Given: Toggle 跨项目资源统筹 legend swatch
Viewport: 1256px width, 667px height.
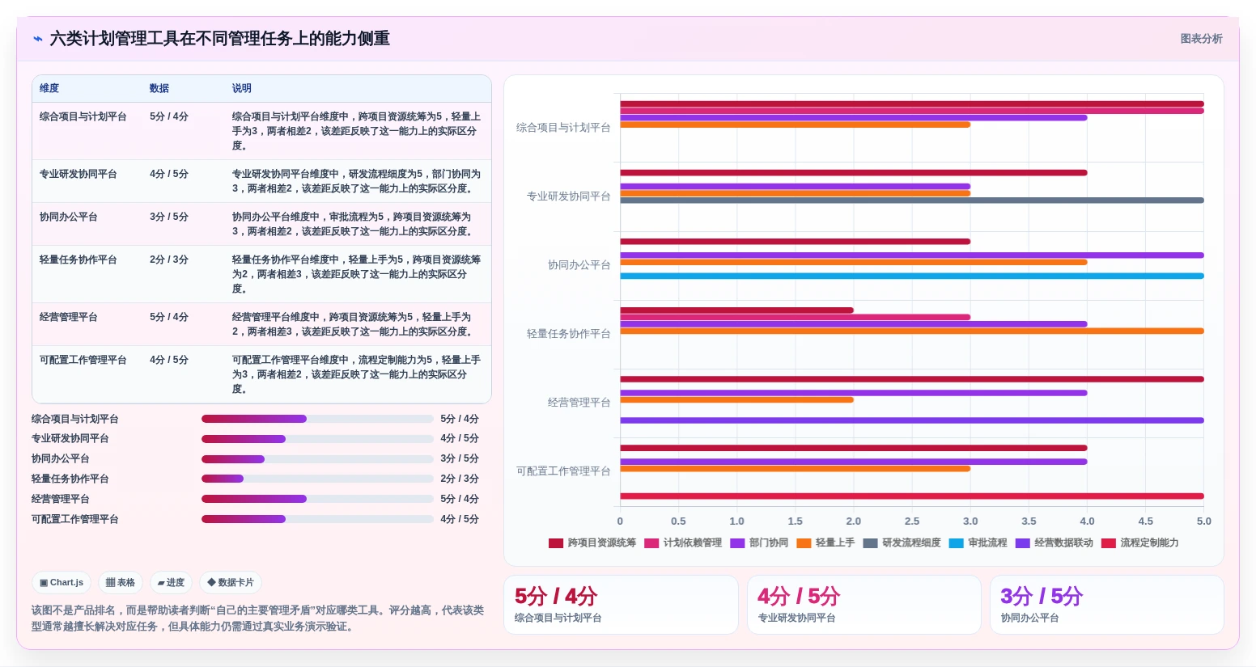Looking at the screenshot, I should (x=556, y=543).
